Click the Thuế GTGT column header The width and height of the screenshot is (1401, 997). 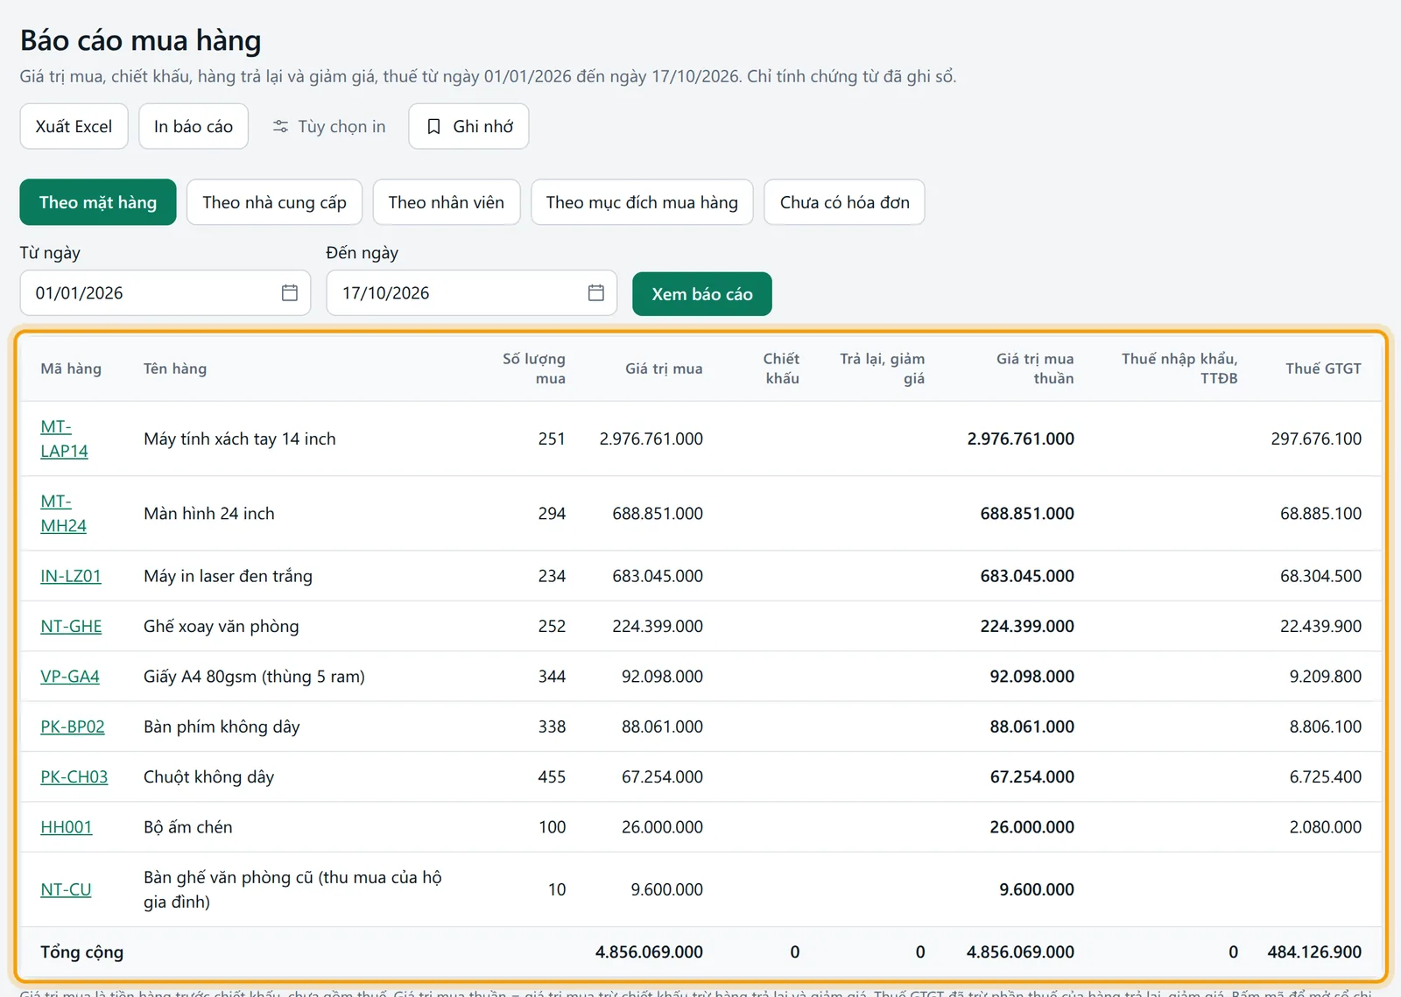pos(1323,369)
